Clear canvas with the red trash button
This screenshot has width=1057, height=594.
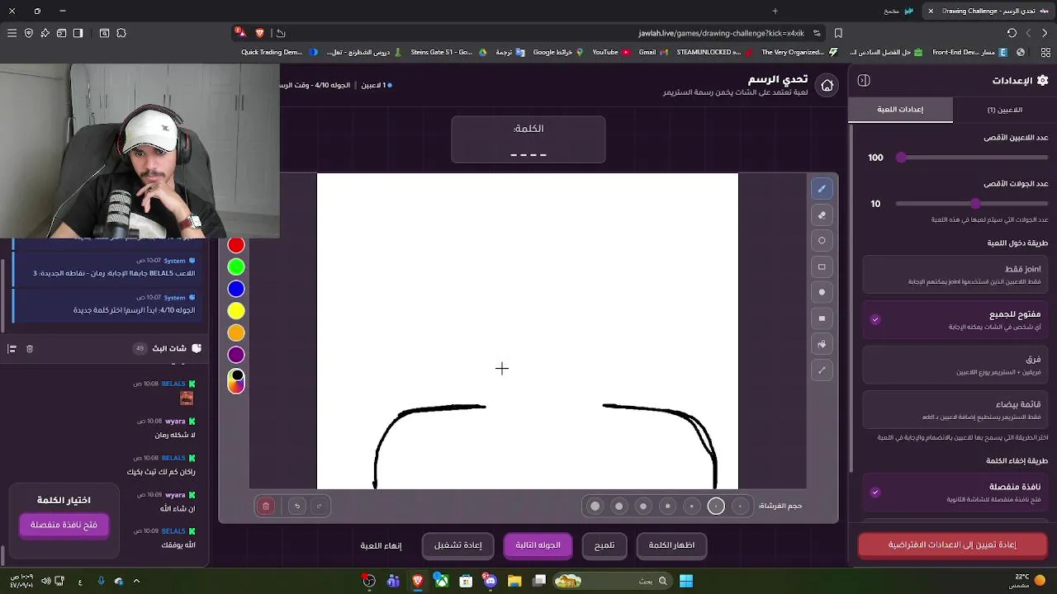(x=266, y=506)
